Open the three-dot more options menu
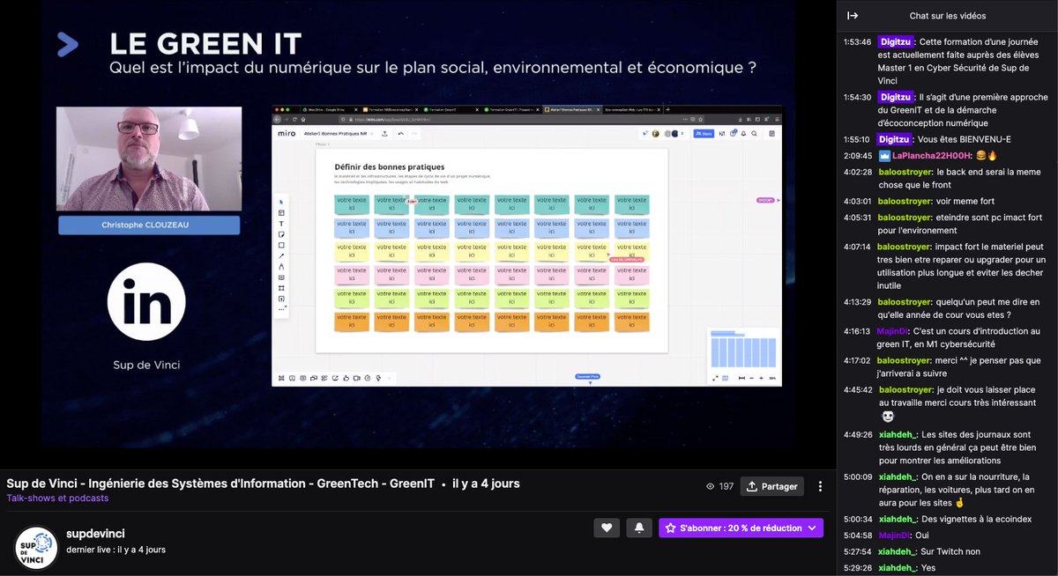The image size is (1058, 576). 821,486
